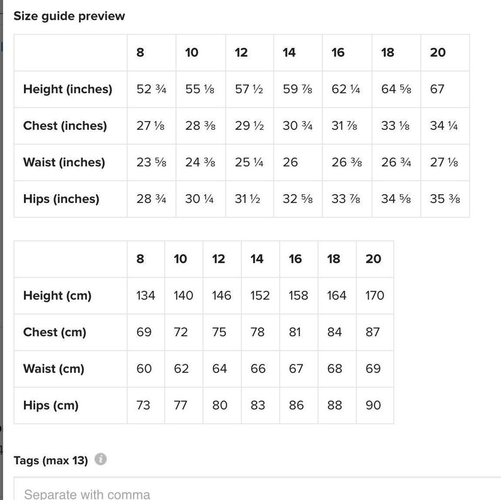Click Tags (max 13) label
The height and width of the screenshot is (500, 501).
point(50,460)
